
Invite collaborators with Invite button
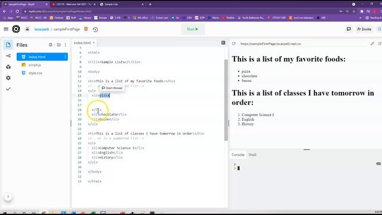click(364, 29)
